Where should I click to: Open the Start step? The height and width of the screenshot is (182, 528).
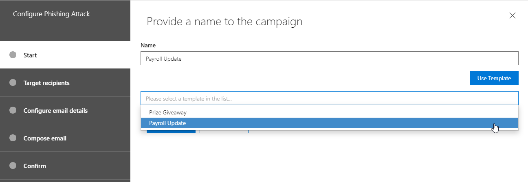[30, 55]
